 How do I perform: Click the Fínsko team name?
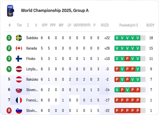(31, 59)
